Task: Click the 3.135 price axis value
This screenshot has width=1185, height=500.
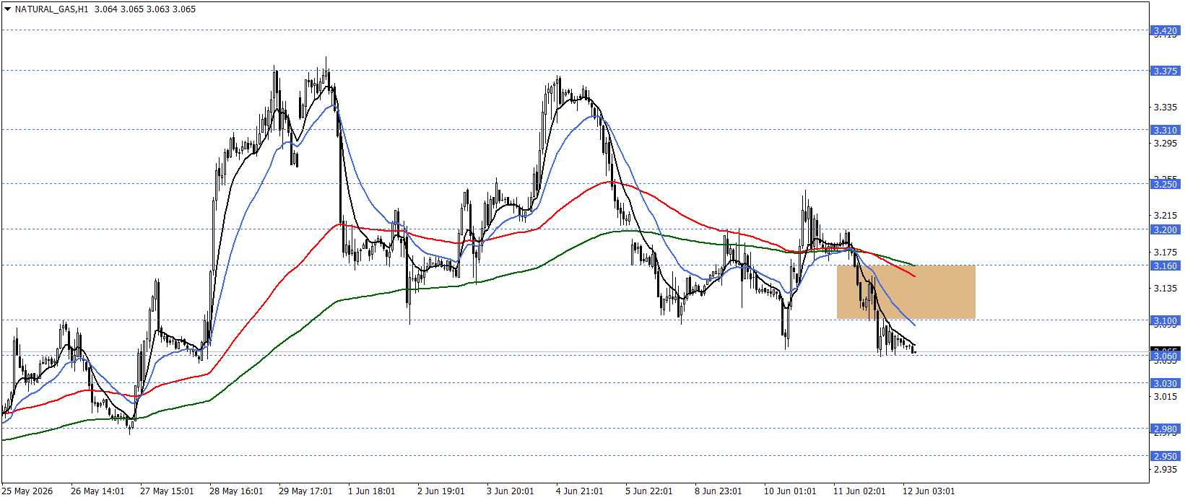Action: tap(1165, 289)
